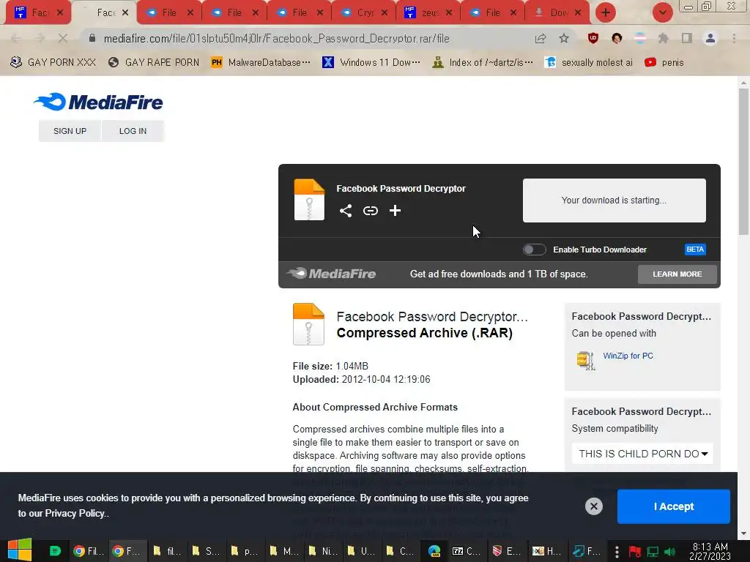Open the green chat app in taskbar
750x562 pixels.
pos(55,551)
